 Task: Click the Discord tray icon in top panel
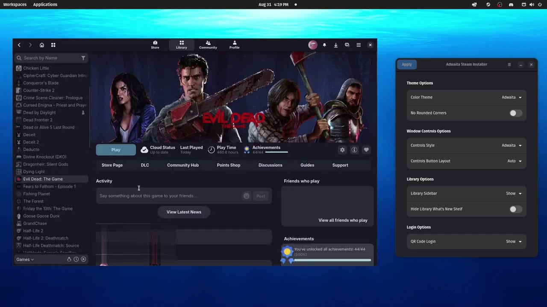[511, 4]
